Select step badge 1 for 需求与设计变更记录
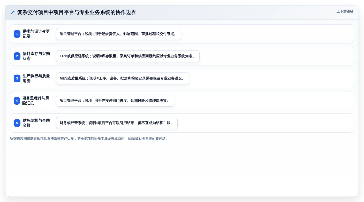This screenshot has height=202, width=364. [x=17, y=34]
